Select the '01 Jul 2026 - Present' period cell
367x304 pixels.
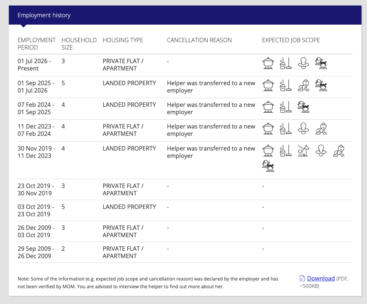tap(34, 65)
